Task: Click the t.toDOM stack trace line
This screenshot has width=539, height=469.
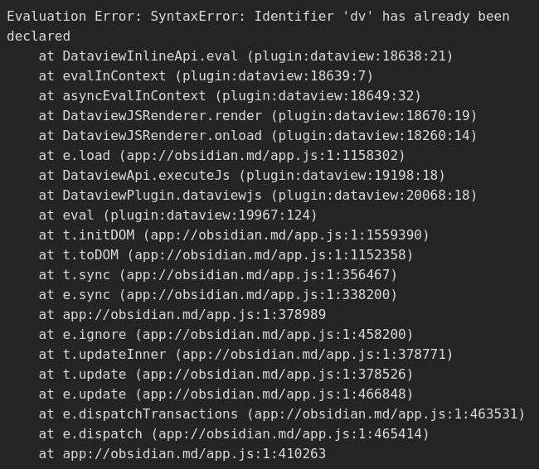Action: click(x=226, y=255)
